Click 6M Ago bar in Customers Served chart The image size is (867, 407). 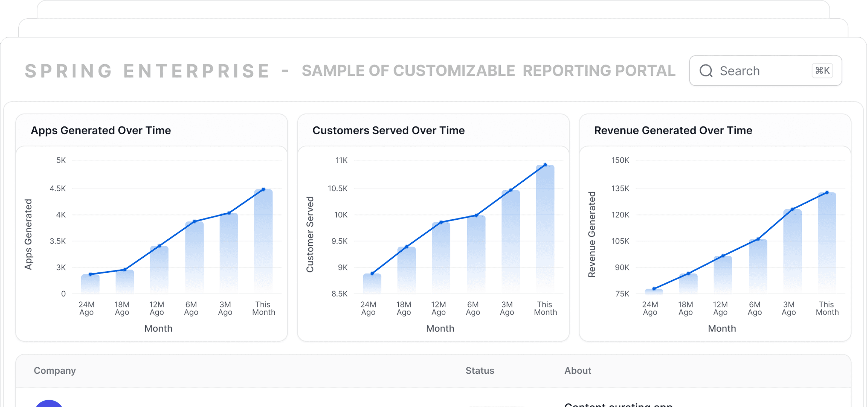coord(476,254)
